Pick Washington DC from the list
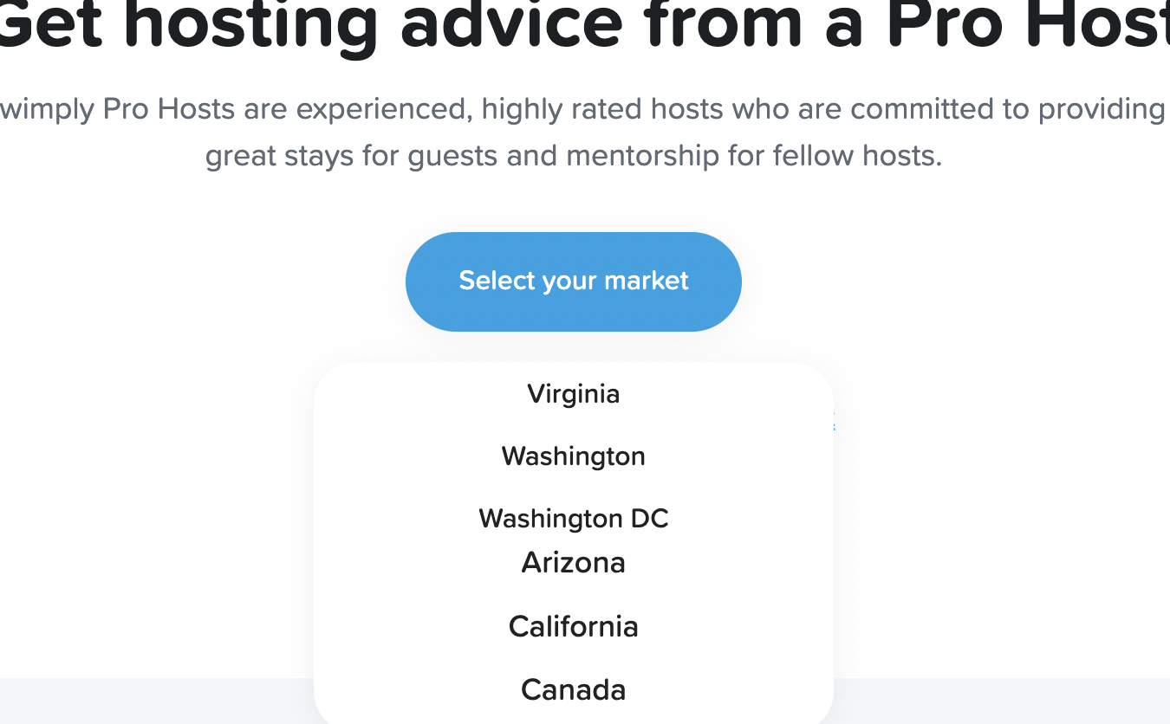 click(x=573, y=518)
